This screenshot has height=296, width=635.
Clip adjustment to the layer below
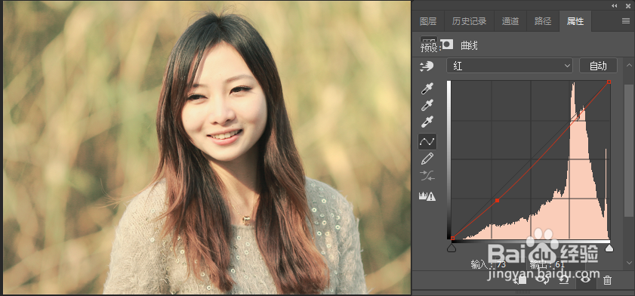pyautogui.click(x=519, y=279)
